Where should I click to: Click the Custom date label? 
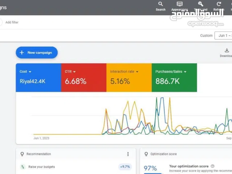click(x=206, y=36)
